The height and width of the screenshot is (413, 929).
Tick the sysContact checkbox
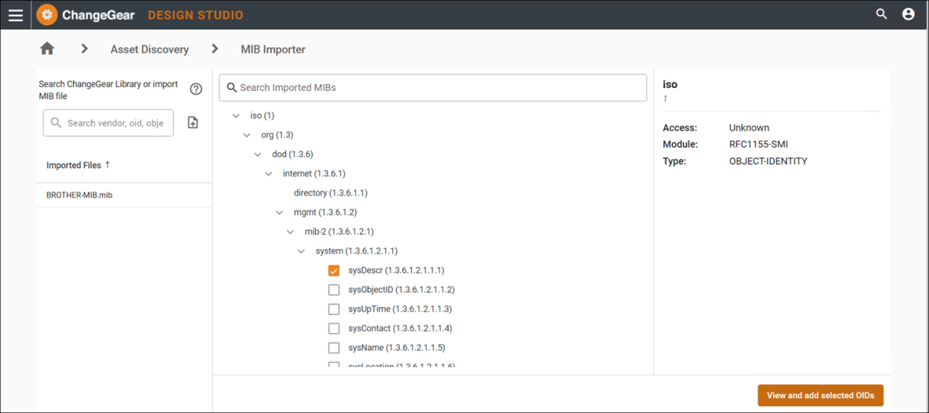[334, 329]
